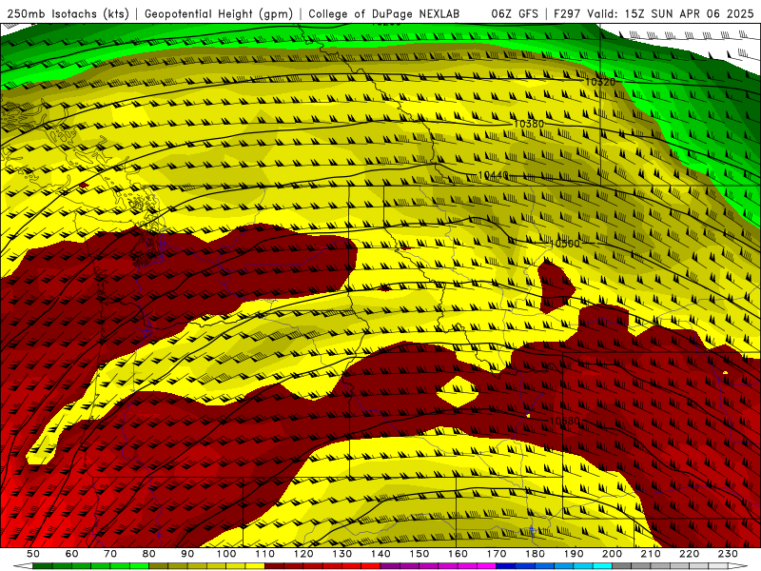Click the magenta swatch just before 170
Image resolution: width=761 pixels, height=571 pixels.
(x=486, y=566)
